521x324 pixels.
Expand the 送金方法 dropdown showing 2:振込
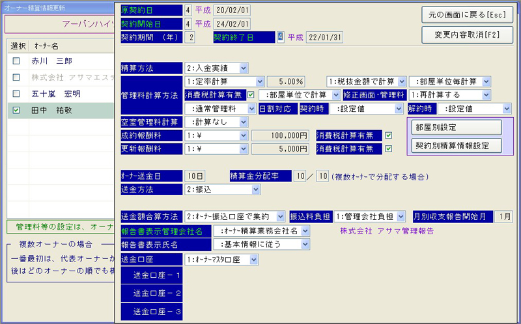(x=256, y=189)
